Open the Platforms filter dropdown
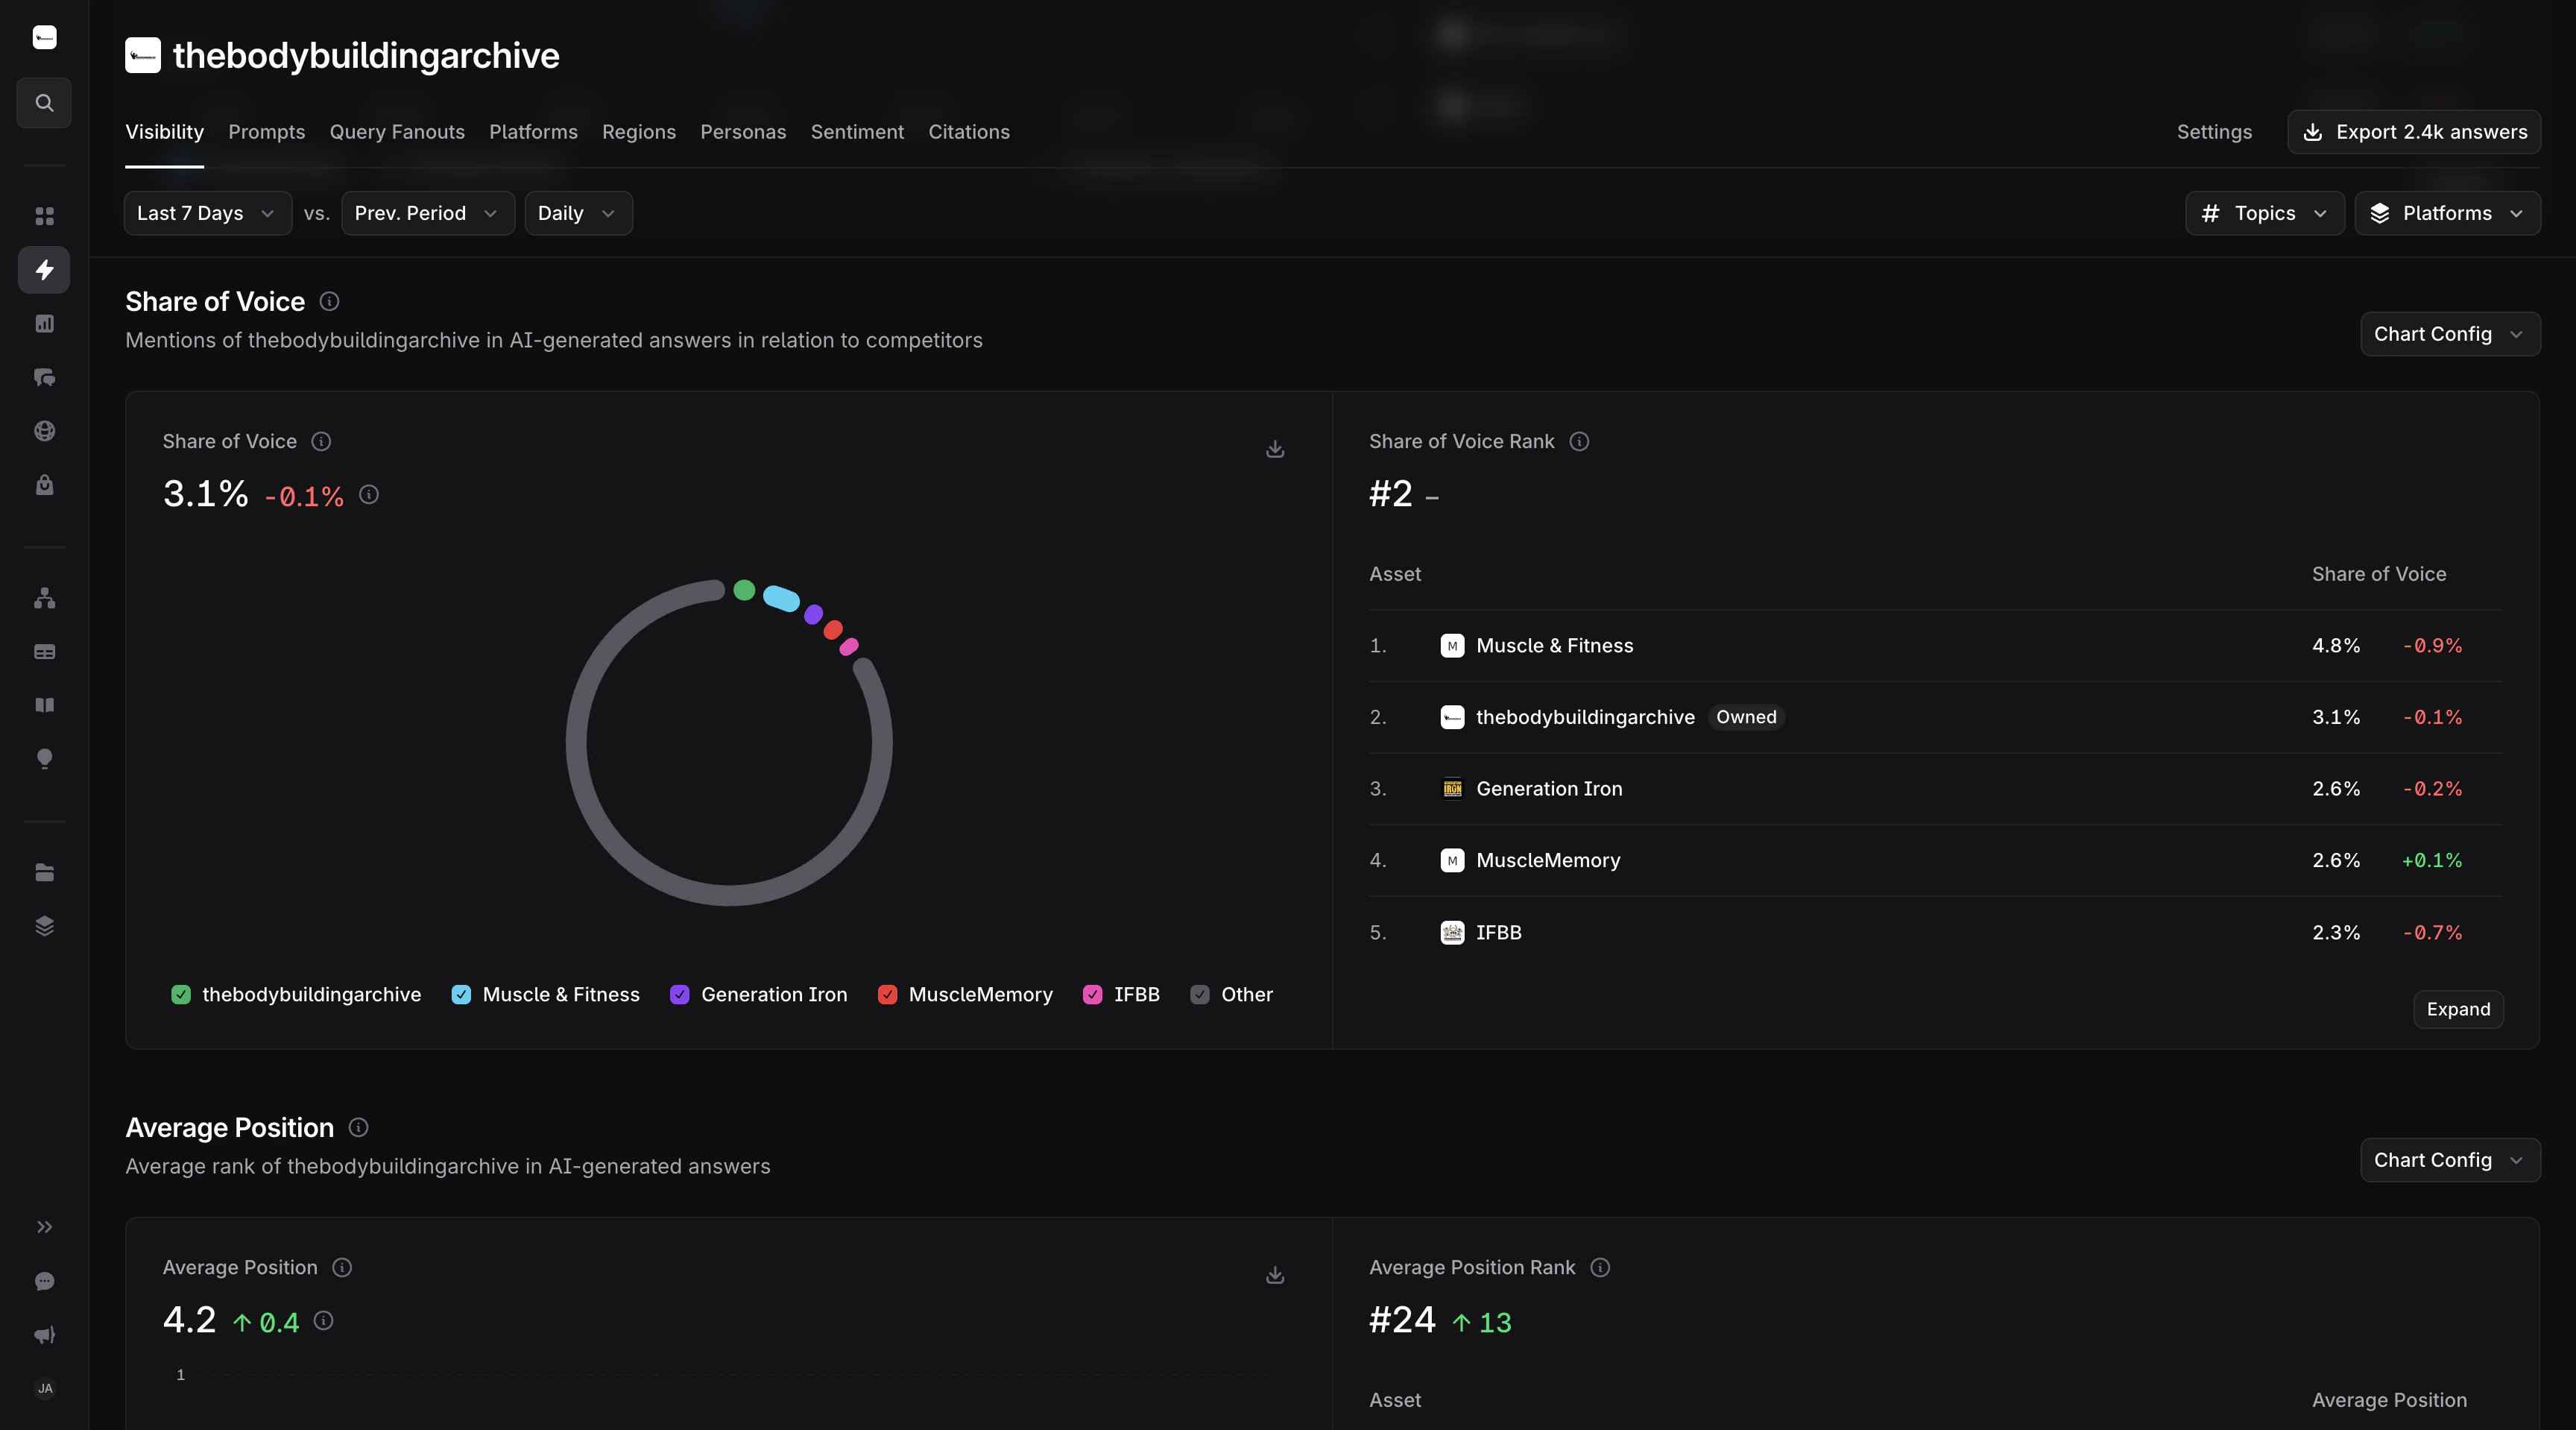 click(x=2447, y=213)
